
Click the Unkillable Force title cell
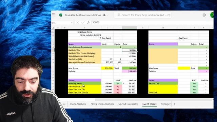pyautogui.click(x=85, y=32)
